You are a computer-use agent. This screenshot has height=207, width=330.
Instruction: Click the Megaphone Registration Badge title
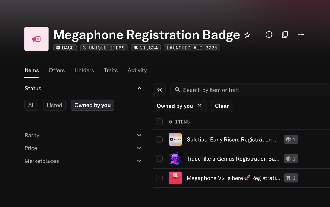pos(147,35)
